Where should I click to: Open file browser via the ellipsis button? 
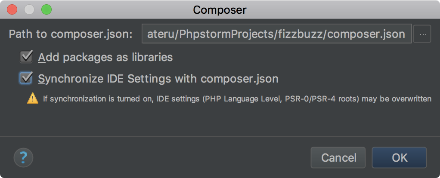(x=422, y=34)
